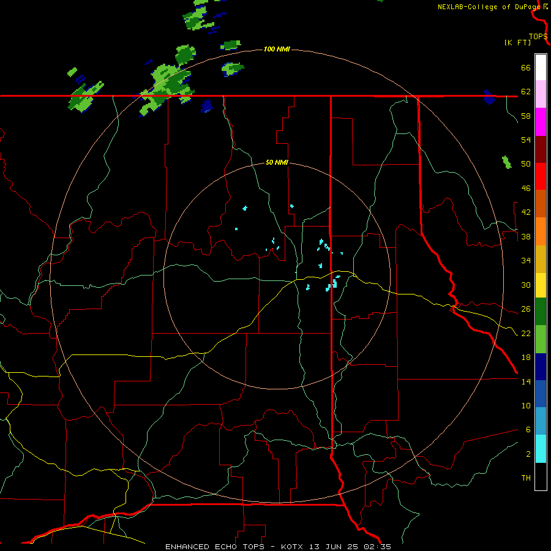Pick the gold legend swatch

(541, 259)
